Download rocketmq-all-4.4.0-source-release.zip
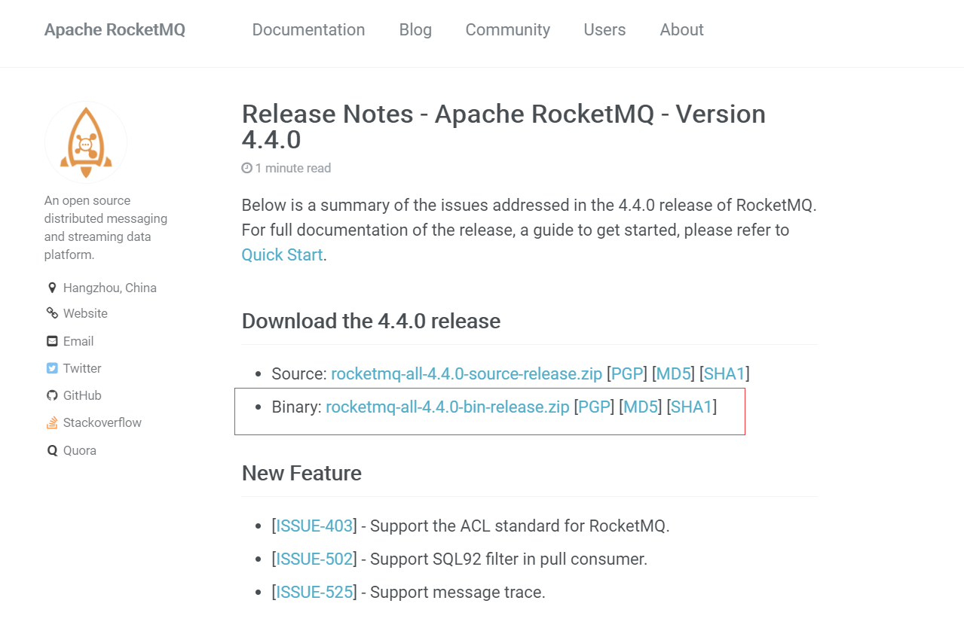 coord(467,373)
